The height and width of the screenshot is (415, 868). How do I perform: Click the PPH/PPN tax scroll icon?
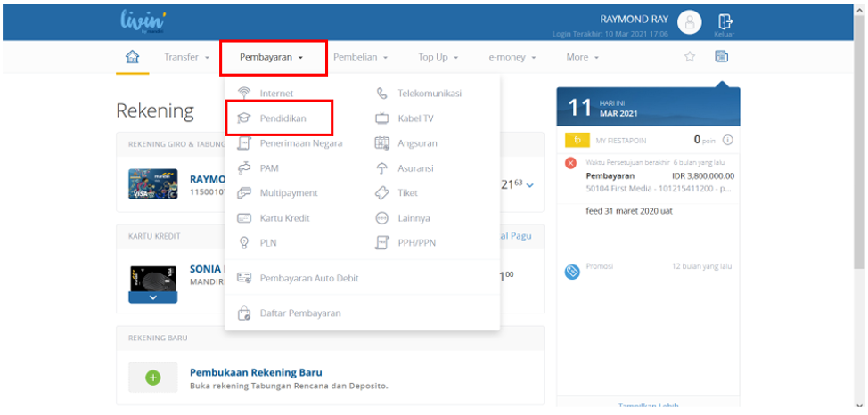382,242
